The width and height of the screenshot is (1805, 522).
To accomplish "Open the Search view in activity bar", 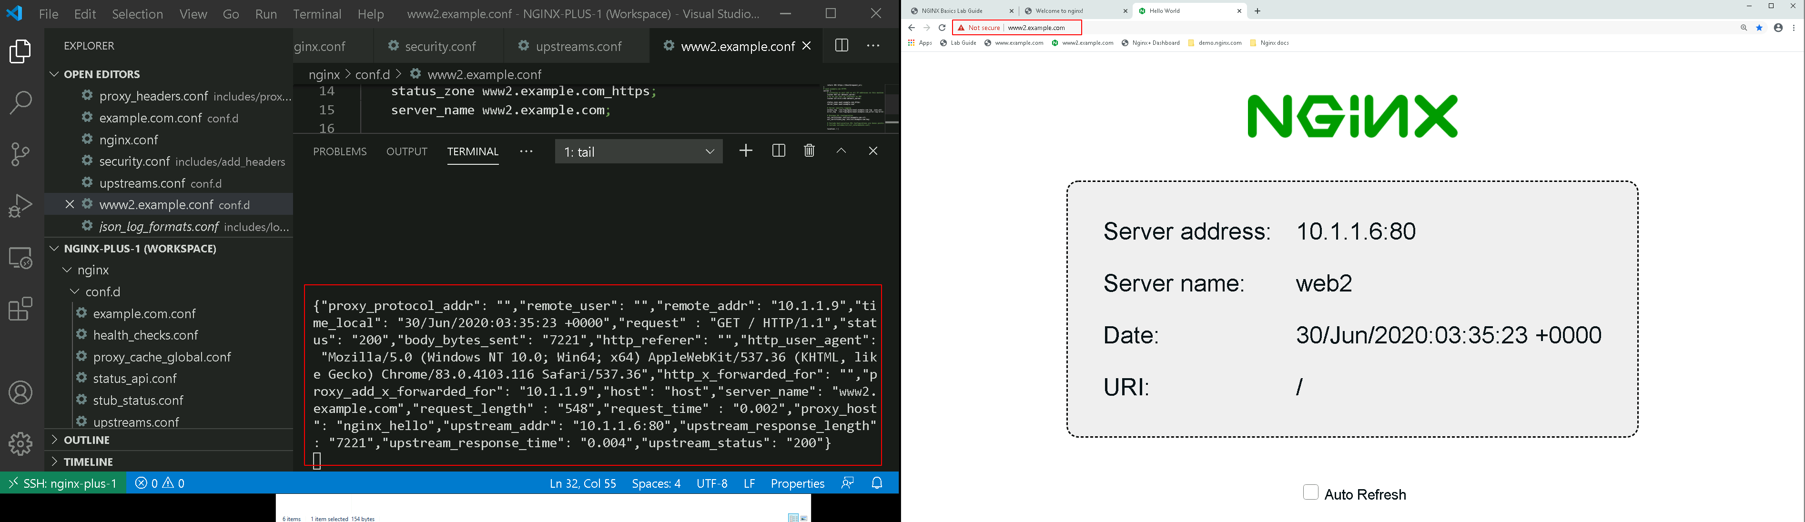I will [x=21, y=103].
